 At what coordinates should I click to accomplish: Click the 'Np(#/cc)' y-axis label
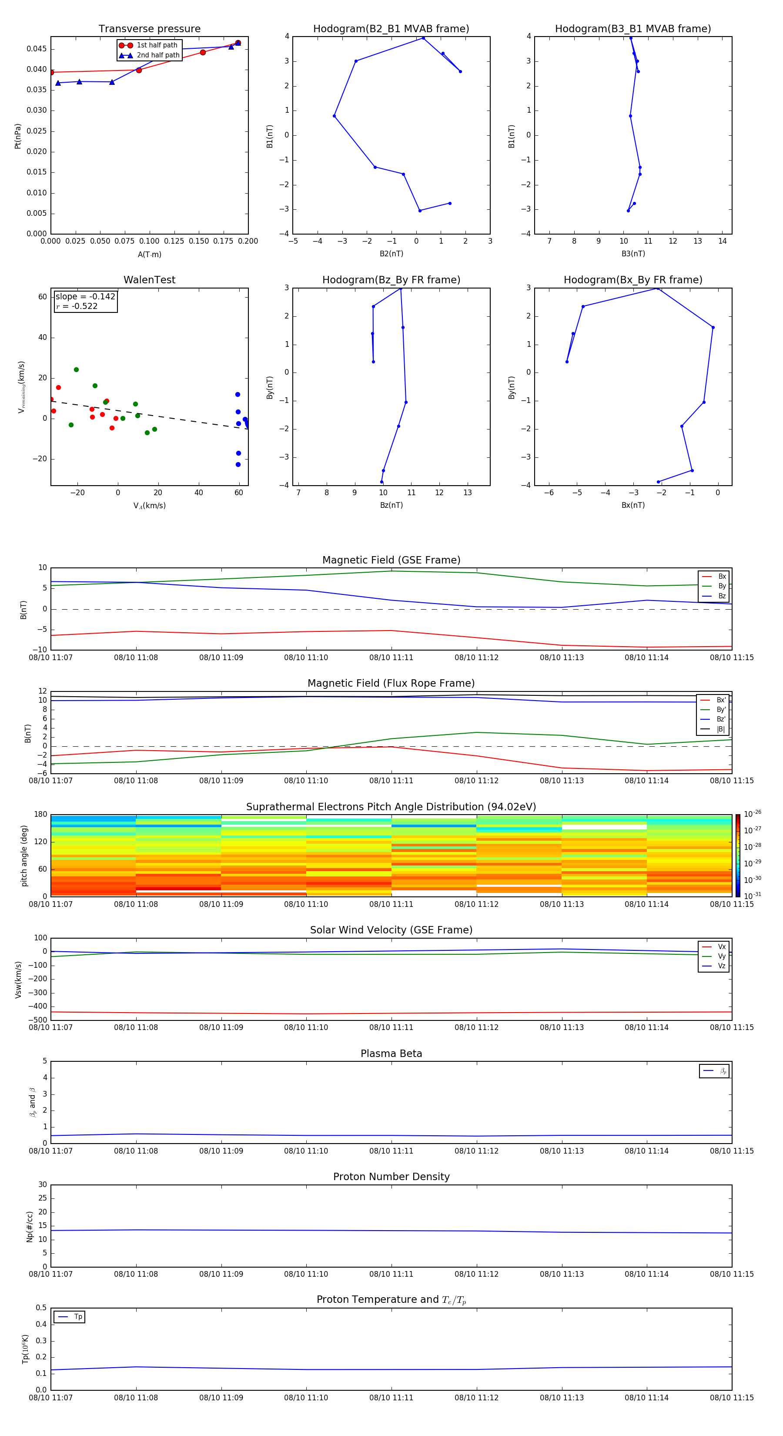(x=30, y=1226)
